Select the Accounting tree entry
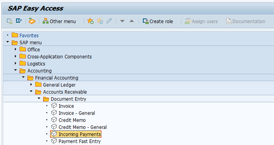The image size is (274, 145). click(40, 71)
